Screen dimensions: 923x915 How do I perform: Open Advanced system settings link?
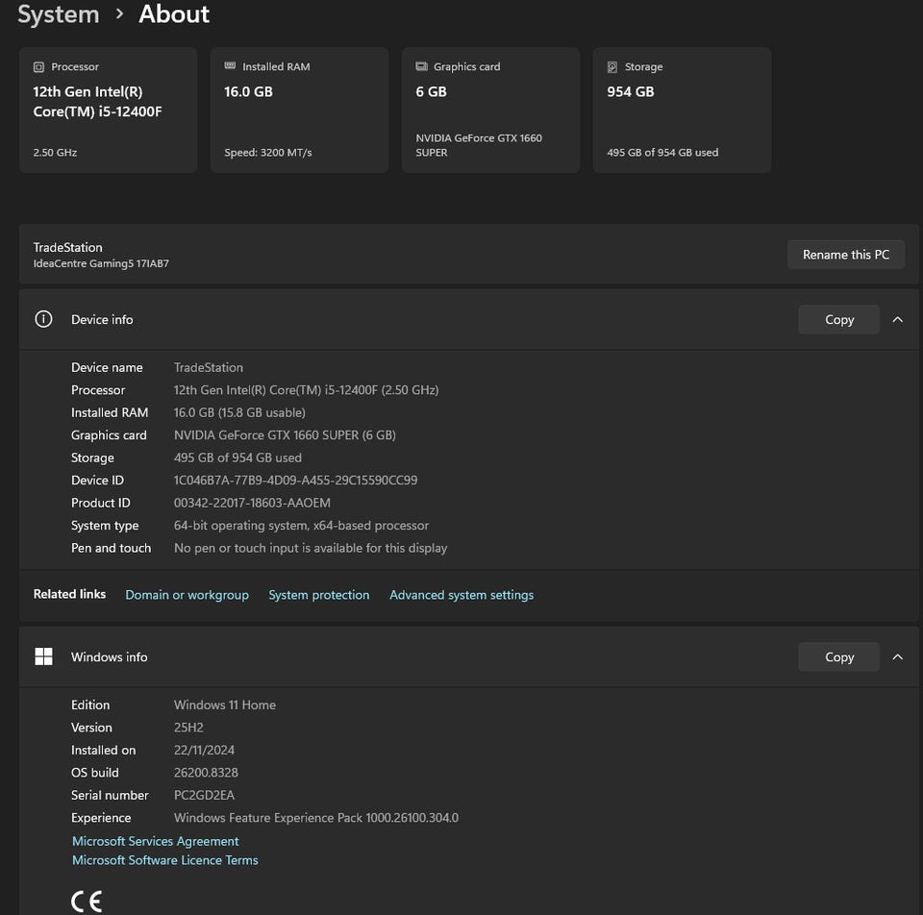pos(461,595)
